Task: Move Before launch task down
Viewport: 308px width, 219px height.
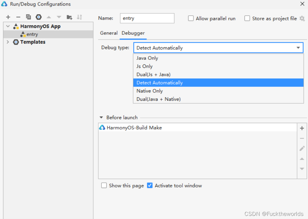Action: [302, 169]
